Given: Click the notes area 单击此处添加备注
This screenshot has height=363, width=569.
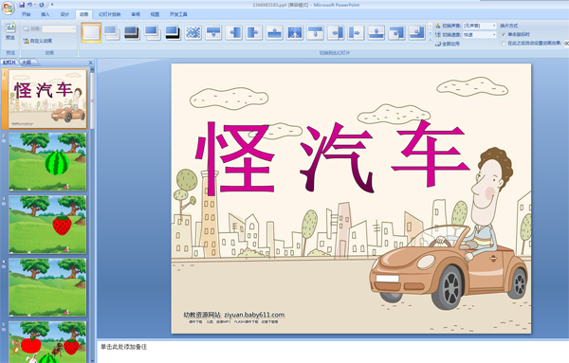Looking at the screenshot, I should (x=123, y=347).
